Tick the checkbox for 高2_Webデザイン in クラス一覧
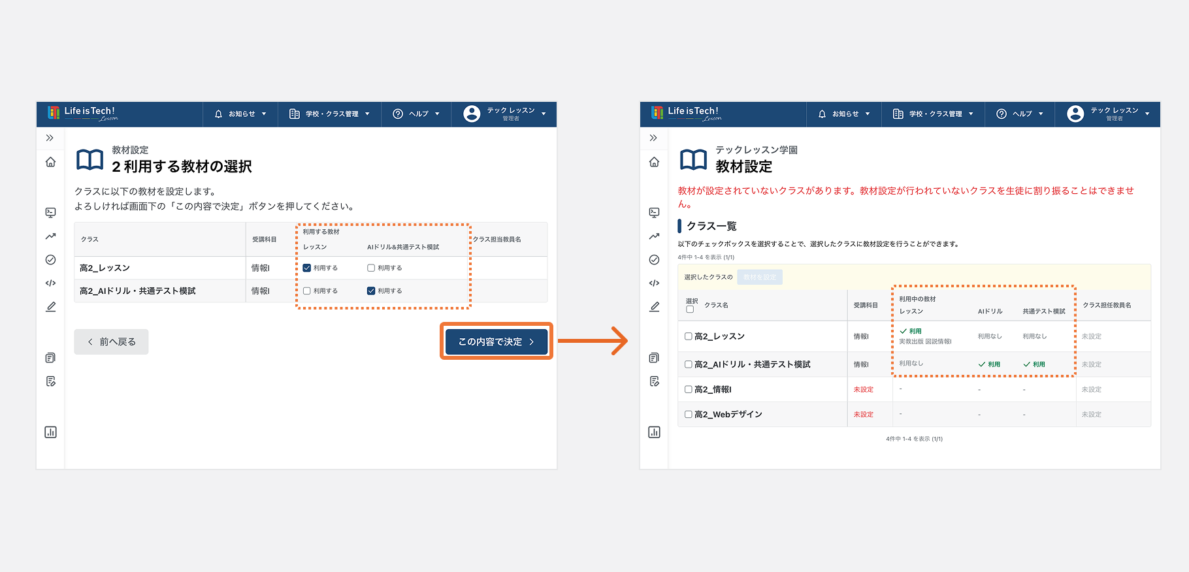The width and height of the screenshot is (1189, 572). (689, 414)
